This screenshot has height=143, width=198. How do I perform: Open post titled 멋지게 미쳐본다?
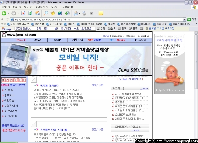(x=49, y=86)
